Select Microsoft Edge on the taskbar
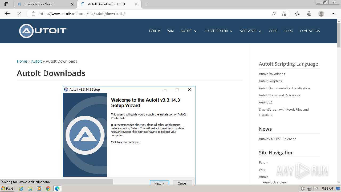This screenshot has width=341, height=192. pos(57,189)
